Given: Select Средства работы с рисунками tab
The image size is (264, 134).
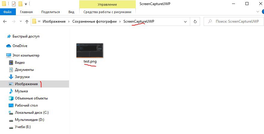Looking at the screenshot, I should (x=107, y=12).
